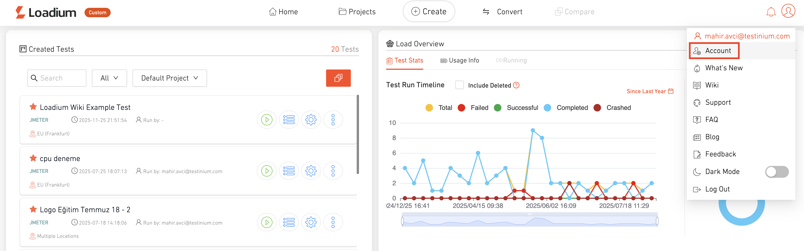Screen dimensions: 804x251
Task: Click the orange copy tests button
Action: (338, 78)
